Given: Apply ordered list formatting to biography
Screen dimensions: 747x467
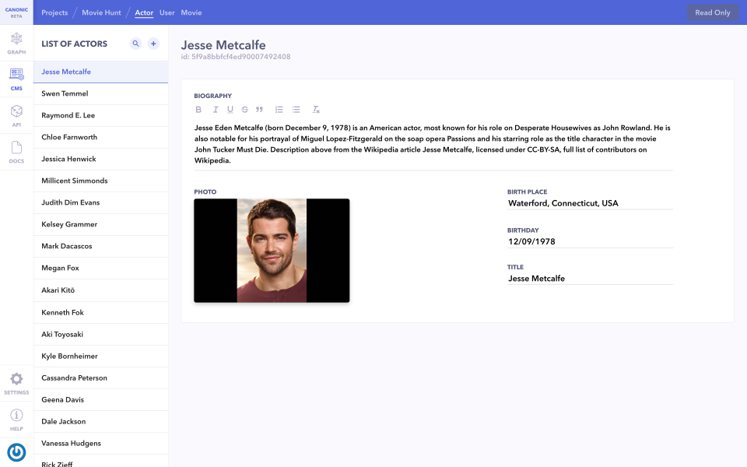Looking at the screenshot, I should tap(278, 109).
